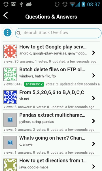Click the green answers: 2 badge
102x171 pixels.
coord(34,84)
